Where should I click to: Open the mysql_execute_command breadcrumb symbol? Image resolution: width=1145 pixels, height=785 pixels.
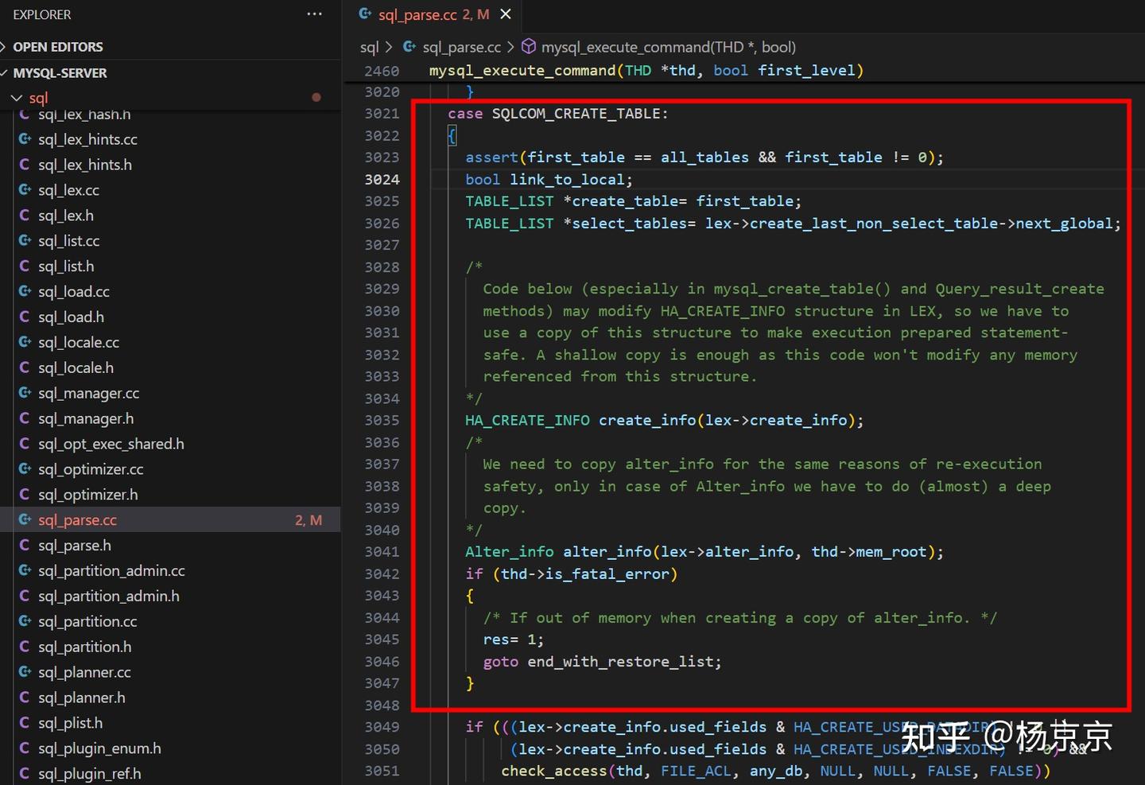click(x=668, y=47)
